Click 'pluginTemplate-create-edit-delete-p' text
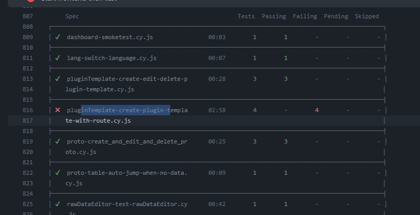Viewport: 420px width, 215px height. coord(127,79)
